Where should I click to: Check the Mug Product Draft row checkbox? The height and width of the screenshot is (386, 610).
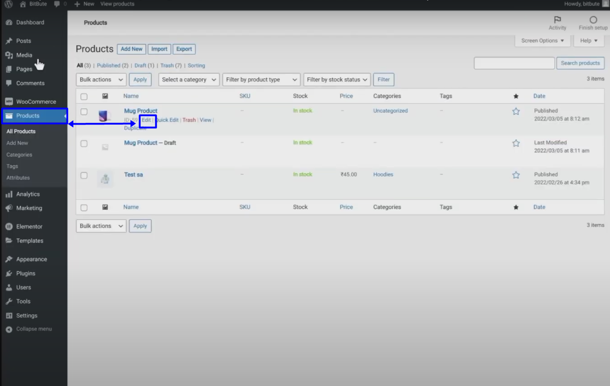click(x=84, y=143)
